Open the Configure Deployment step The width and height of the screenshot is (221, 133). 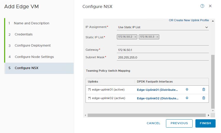point(33,46)
